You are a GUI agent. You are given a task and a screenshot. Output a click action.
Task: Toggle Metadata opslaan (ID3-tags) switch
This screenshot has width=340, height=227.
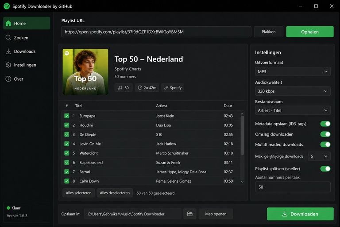click(325, 124)
